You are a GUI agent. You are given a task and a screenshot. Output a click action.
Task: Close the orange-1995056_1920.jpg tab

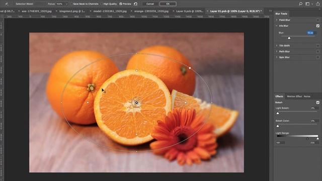pyautogui.click(x=131, y=11)
